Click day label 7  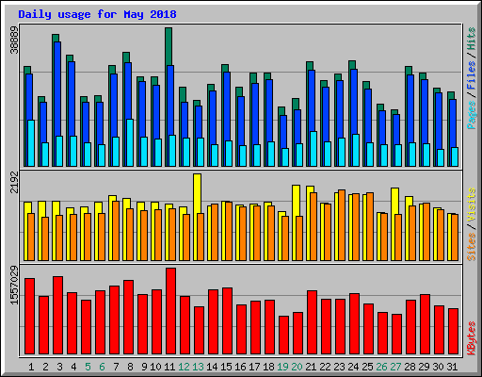[x=116, y=367]
